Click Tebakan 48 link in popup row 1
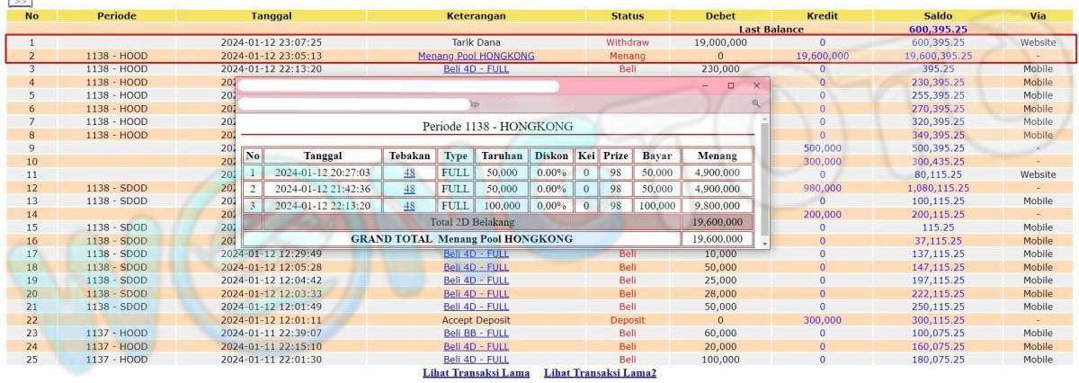Viewport: 1079px width, 383px height. pos(409,173)
